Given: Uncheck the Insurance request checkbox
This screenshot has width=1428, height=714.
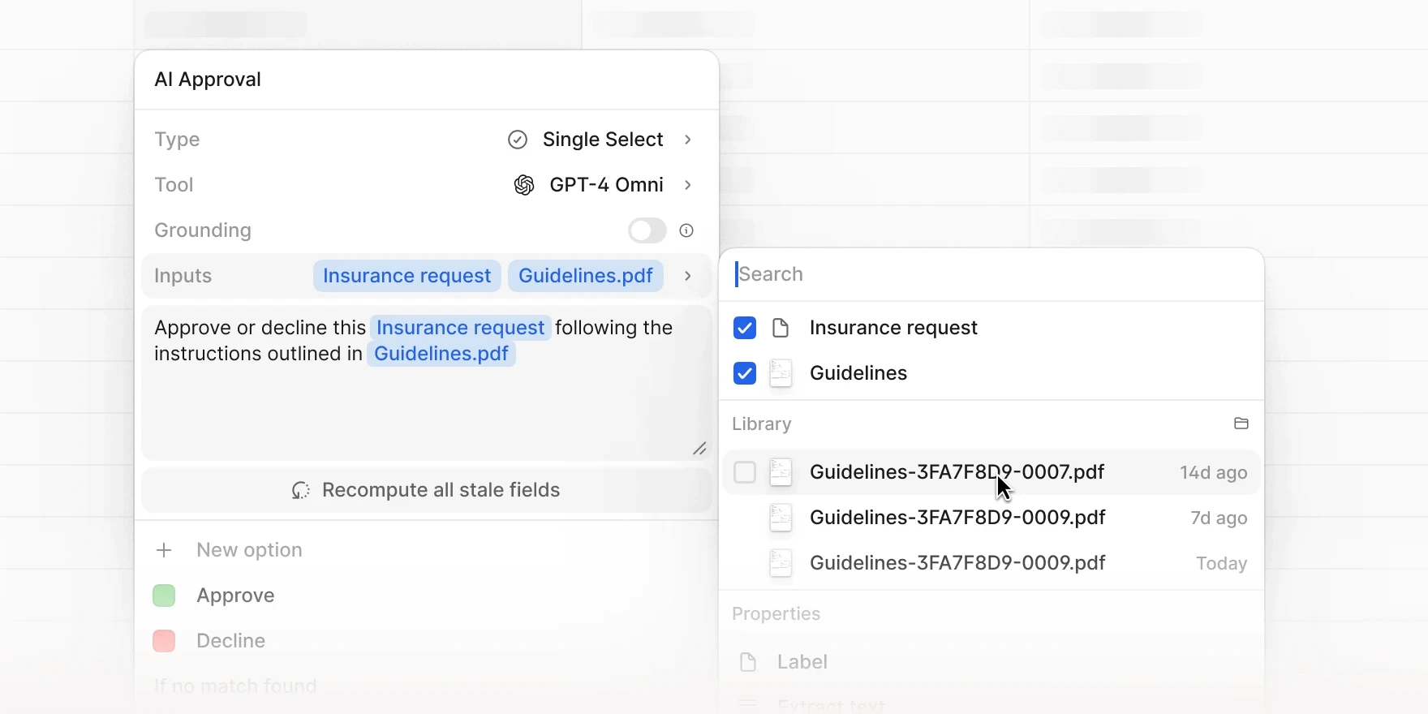Looking at the screenshot, I should [x=745, y=328].
